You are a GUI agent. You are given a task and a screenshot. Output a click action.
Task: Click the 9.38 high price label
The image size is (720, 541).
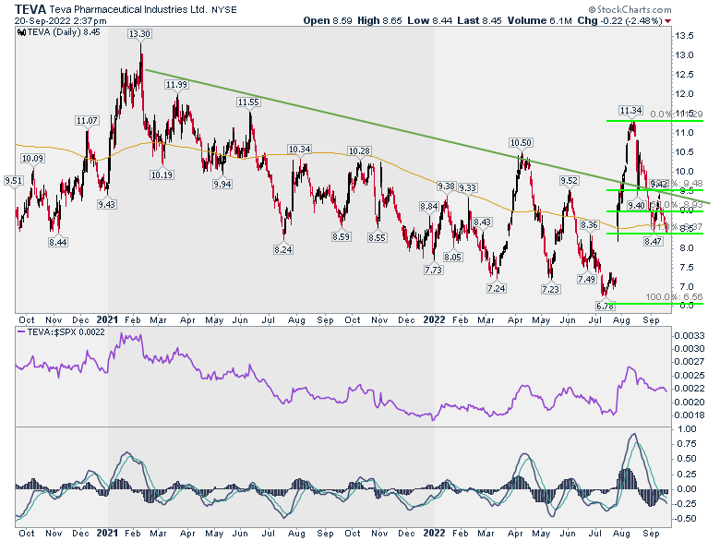(x=446, y=186)
